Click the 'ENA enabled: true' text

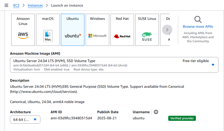pyautogui.click(x=57, y=69)
